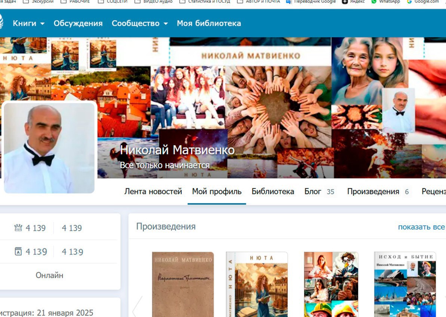This screenshot has height=317, width=446.
Task: Click the previous arrow of works carousel
Action: [x=138, y=307]
